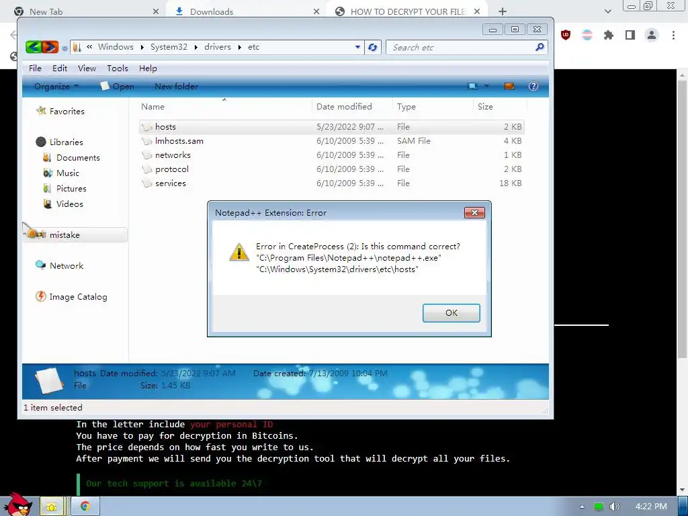
Task: Open the File menu
Action: (x=35, y=69)
